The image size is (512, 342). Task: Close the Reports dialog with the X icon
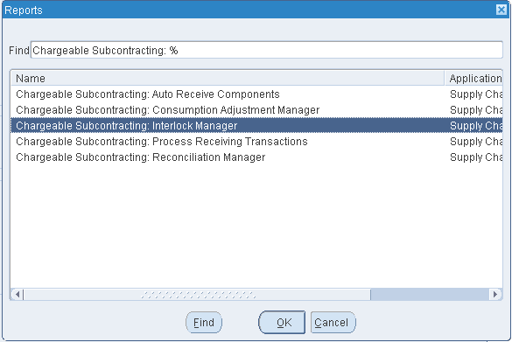(501, 10)
